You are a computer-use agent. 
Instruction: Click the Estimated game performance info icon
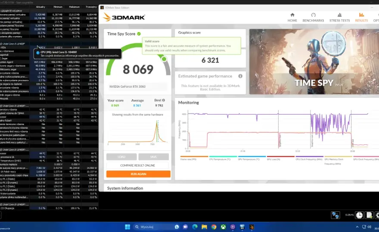coord(240,76)
